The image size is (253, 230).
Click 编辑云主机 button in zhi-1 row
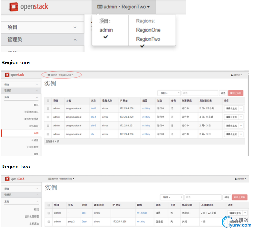232,117
